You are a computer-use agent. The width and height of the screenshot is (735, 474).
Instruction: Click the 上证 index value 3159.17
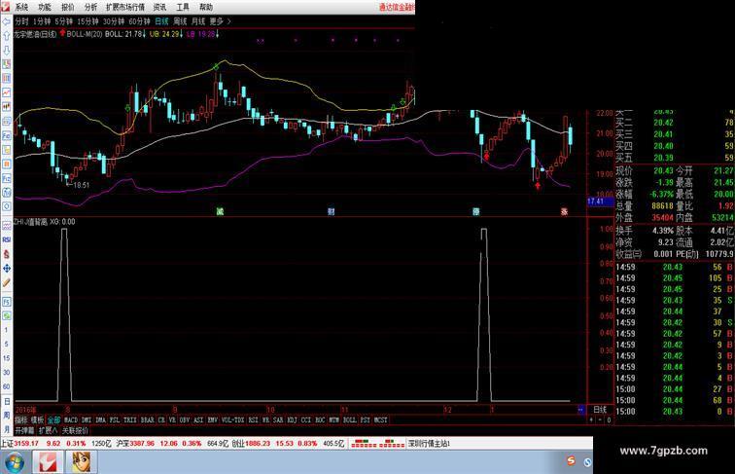(26, 443)
